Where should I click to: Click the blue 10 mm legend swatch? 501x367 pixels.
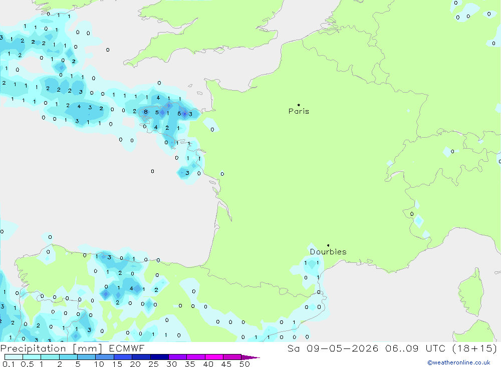105,357
